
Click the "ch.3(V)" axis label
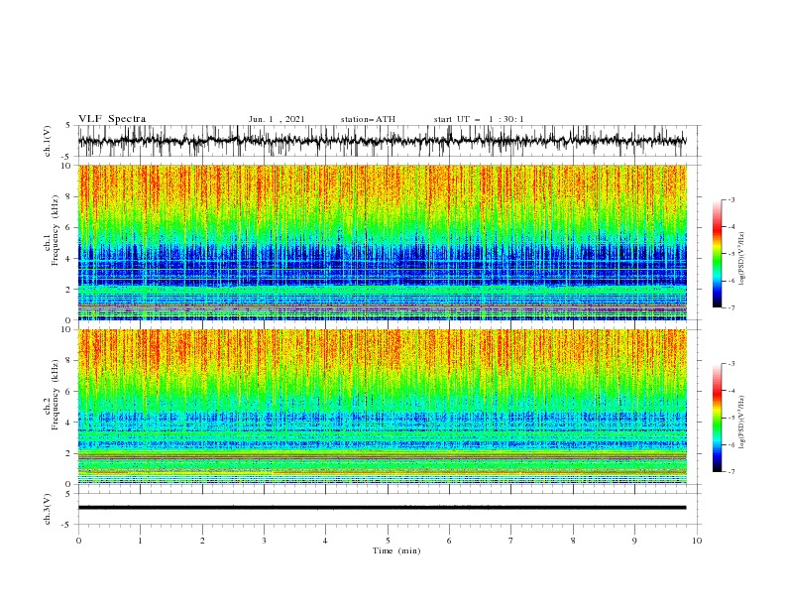tap(48, 509)
